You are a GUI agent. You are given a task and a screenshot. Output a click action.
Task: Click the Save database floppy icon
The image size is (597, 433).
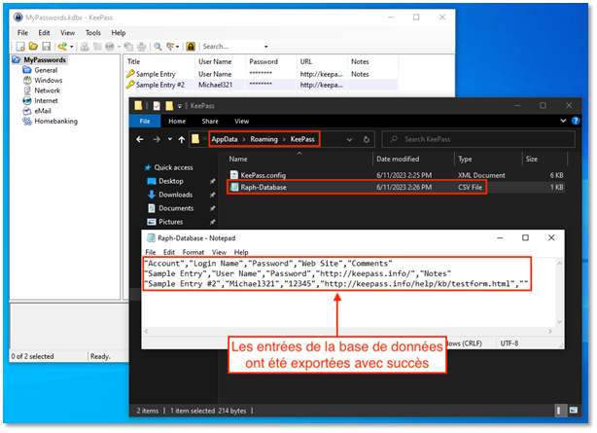click(46, 47)
